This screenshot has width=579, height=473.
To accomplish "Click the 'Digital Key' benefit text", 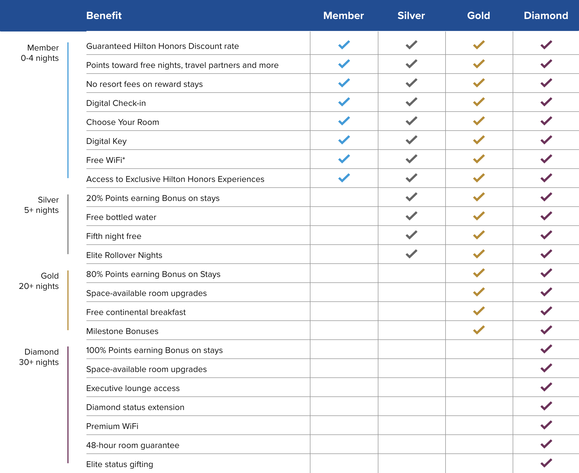I will (106, 141).
